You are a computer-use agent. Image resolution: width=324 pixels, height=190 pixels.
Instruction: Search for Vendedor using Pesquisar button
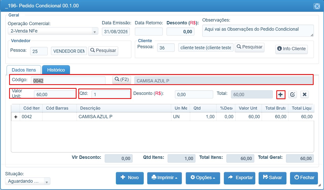click(x=103, y=50)
